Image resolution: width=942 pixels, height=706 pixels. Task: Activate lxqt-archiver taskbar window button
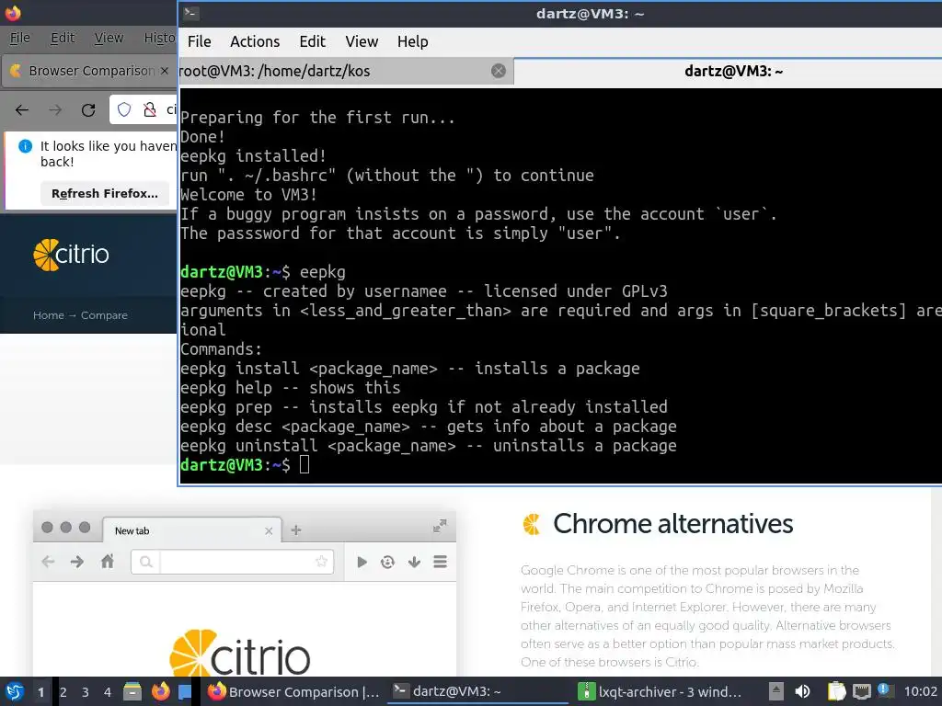coord(661,691)
